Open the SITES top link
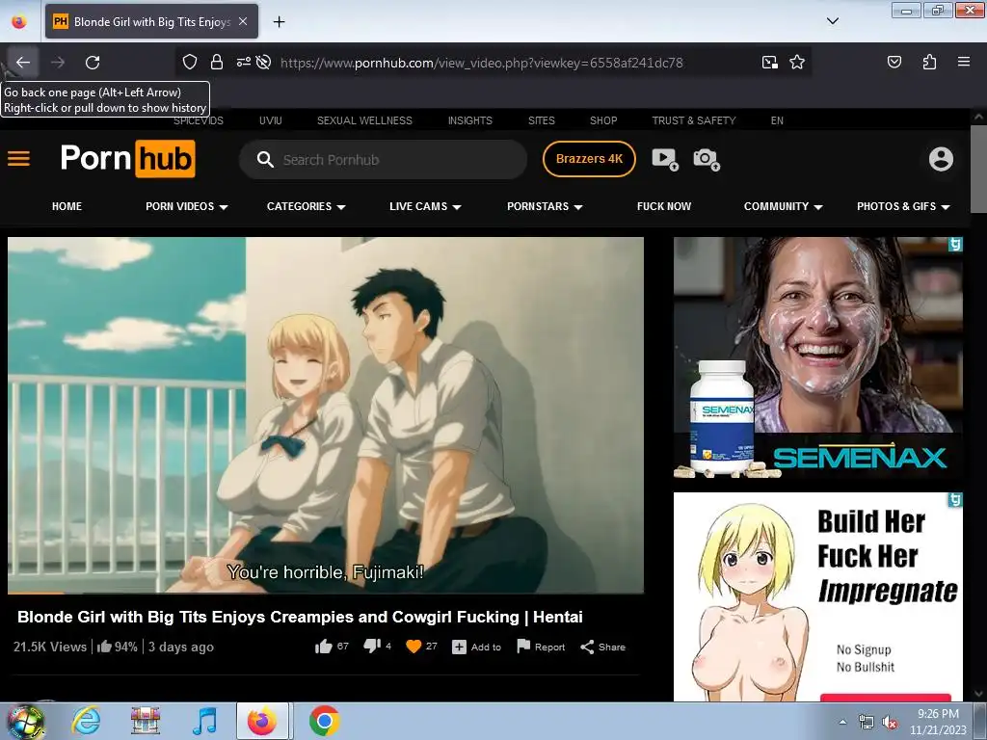The image size is (987, 740). (542, 120)
